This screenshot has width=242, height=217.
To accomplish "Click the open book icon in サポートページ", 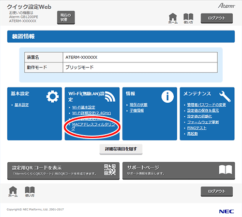I will pyautogui.click(x=226, y=170).
